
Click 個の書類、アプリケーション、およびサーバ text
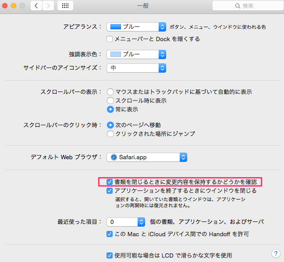(x=207, y=222)
